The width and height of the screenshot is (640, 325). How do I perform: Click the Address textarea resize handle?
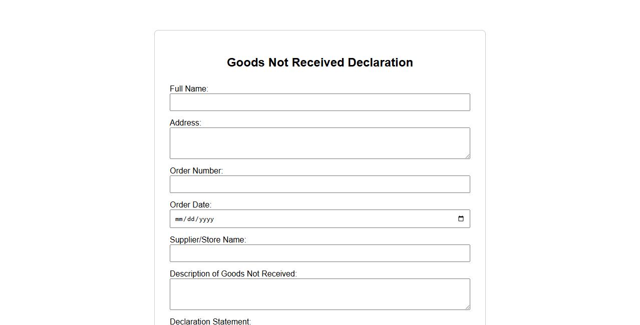click(x=467, y=156)
